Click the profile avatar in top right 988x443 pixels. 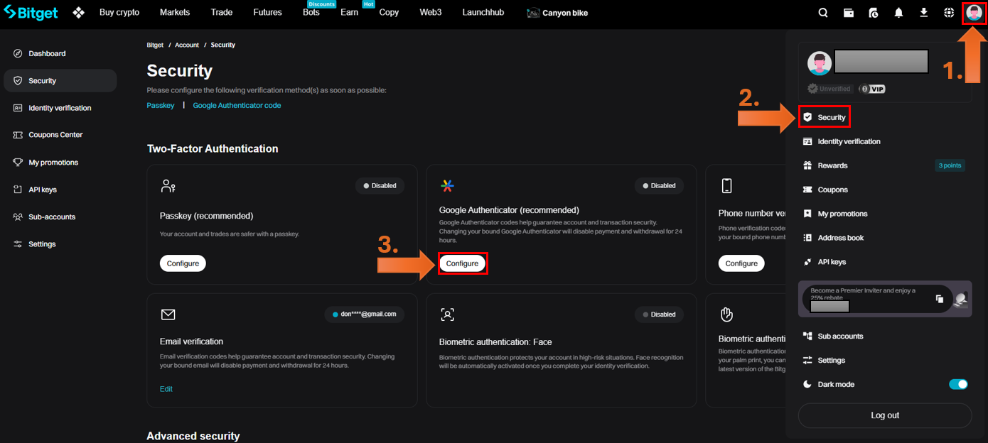click(x=973, y=13)
